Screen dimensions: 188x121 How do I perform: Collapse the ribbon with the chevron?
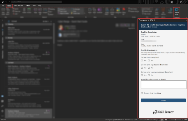pyautogui.click(x=186, y=17)
